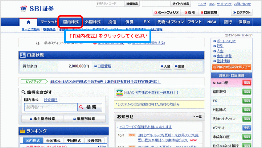Open システムの安定稼動 link
This screenshot has width=262, height=148.
point(149,104)
